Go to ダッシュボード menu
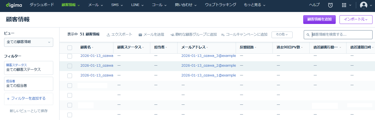The width and height of the screenshot is (375, 120). [42, 5]
